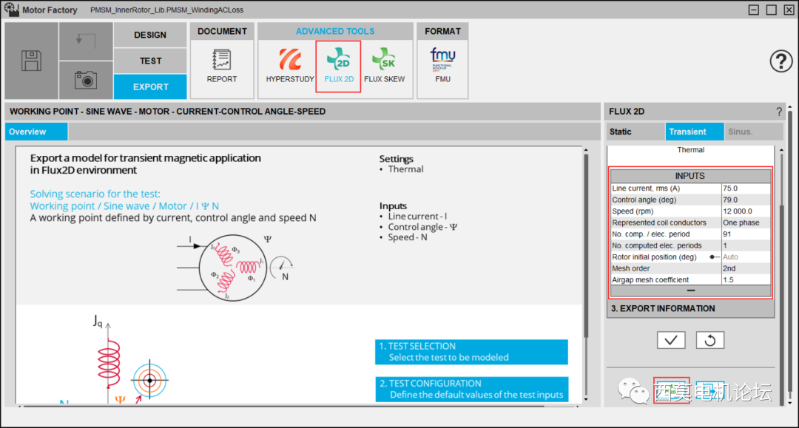Screen dimensions: 799x428
Task: Edit the Airgap mesh coefficient value 1.5
Action: (x=746, y=280)
